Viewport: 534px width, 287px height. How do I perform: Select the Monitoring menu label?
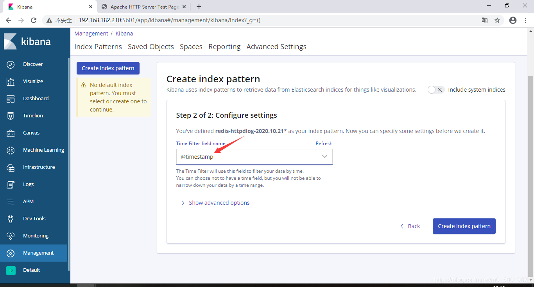click(x=36, y=236)
